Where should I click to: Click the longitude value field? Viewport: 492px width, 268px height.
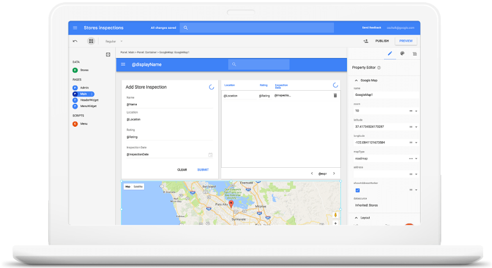pos(381,143)
